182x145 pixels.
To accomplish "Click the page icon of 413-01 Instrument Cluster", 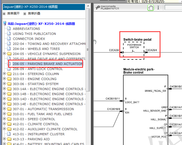I will point(9,134).
